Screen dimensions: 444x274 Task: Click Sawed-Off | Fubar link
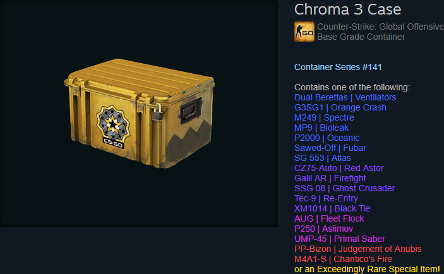pyautogui.click(x=330, y=148)
